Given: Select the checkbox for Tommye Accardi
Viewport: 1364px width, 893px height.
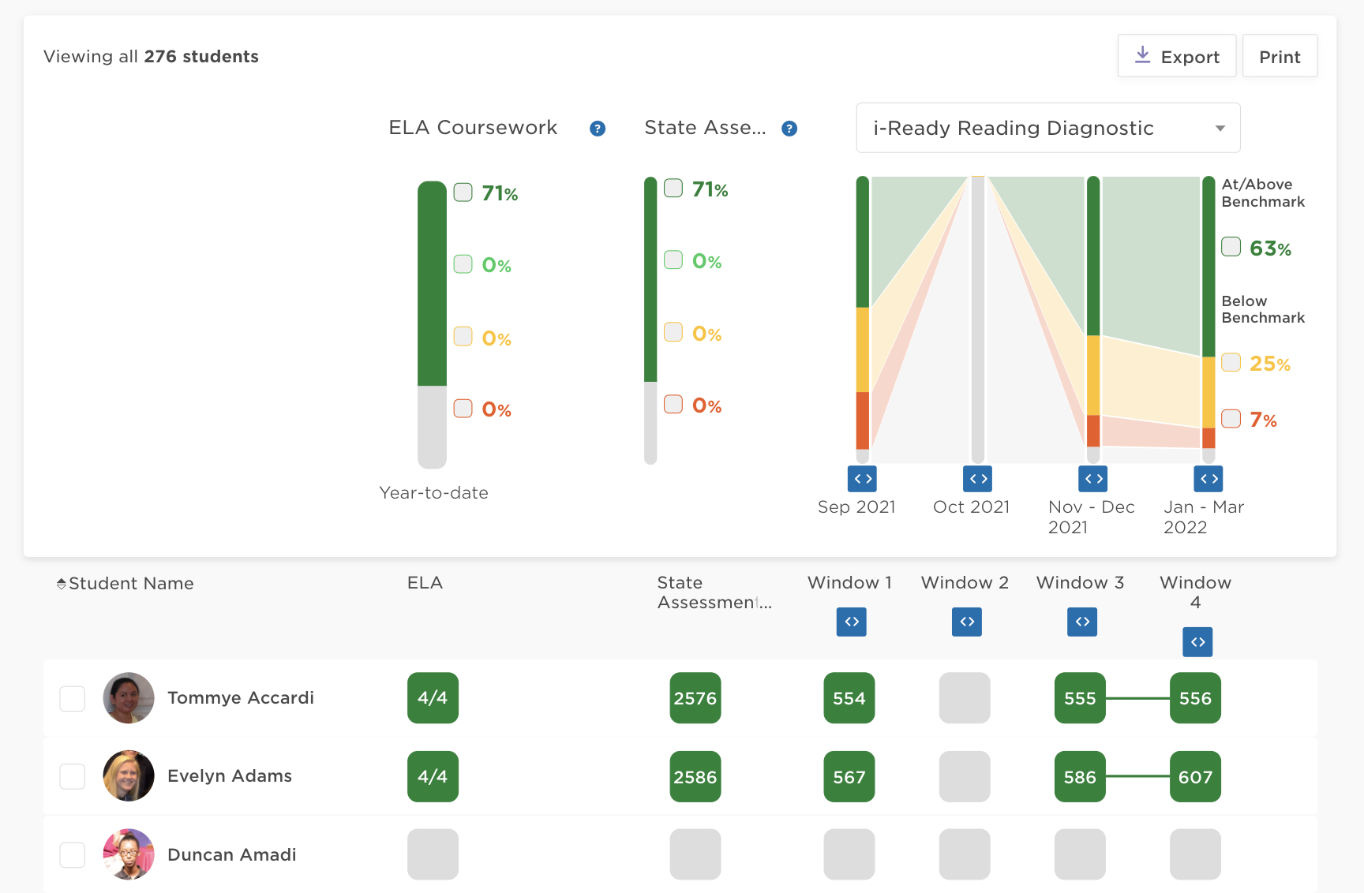Looking at the screenshot, I should (x=72, y=698).
